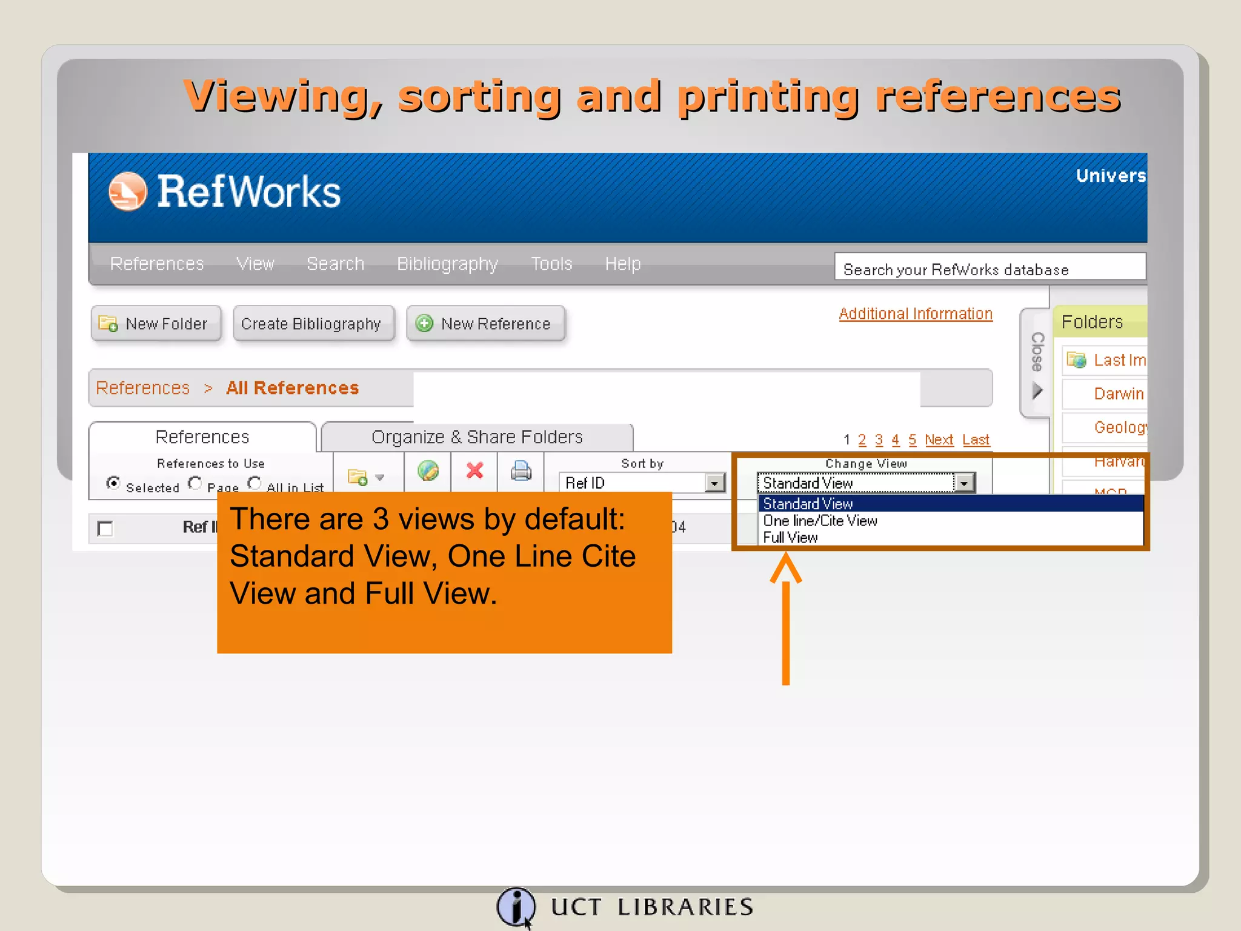1241x931 pixels.
Task: Expand the add-to-folder dropdown arrow
Action: 380,478
